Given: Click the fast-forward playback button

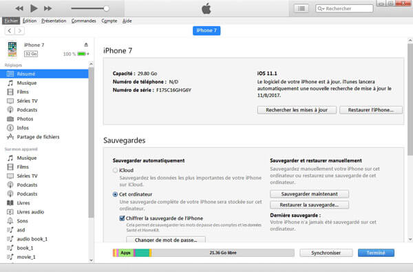Looking at the screenshot, I should 47,8.
